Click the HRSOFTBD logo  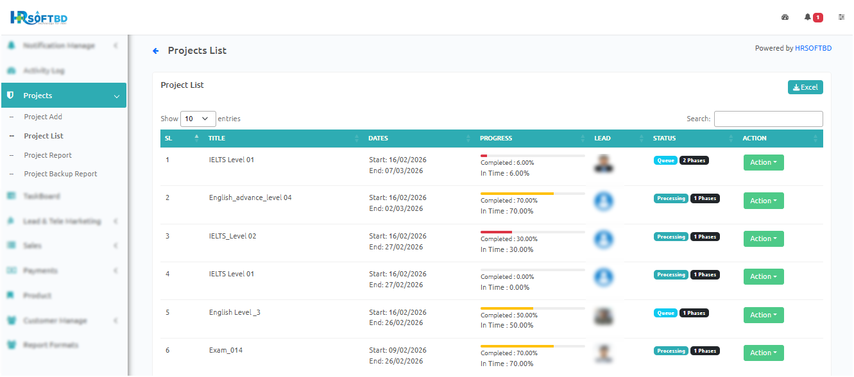39,18
